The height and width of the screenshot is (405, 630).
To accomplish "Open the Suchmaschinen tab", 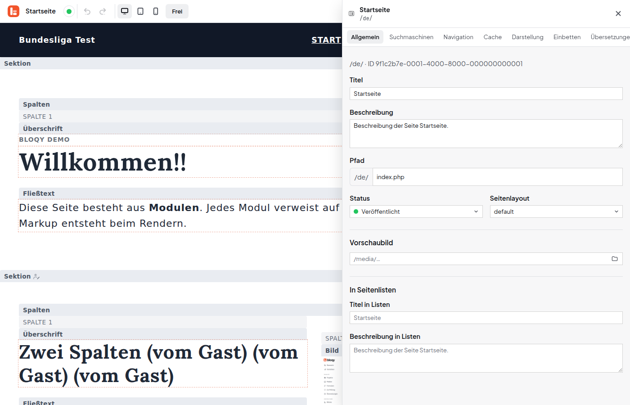I will pos(411,37).
